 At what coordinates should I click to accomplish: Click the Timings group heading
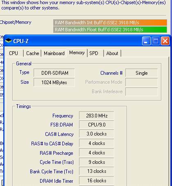(x=23, y=106)
